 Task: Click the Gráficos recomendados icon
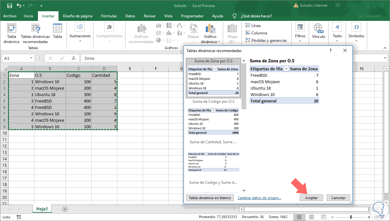tap(141, 33)
